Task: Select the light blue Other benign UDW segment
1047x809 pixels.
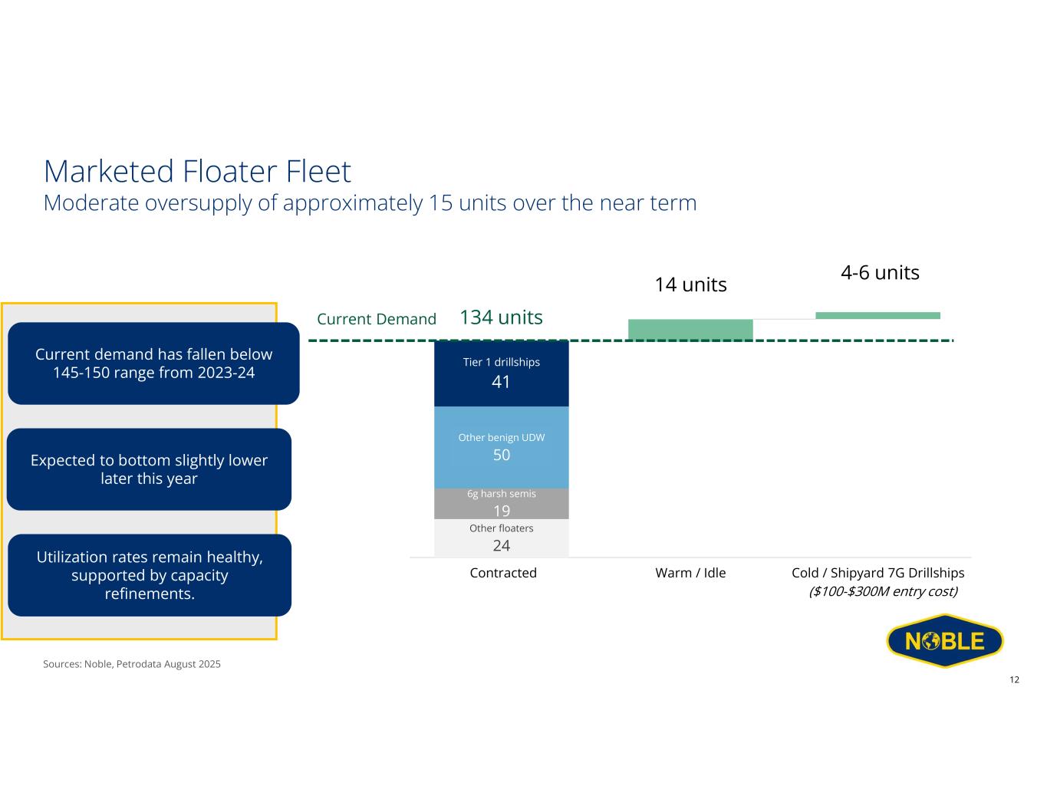Action: (x=501, y=447)
